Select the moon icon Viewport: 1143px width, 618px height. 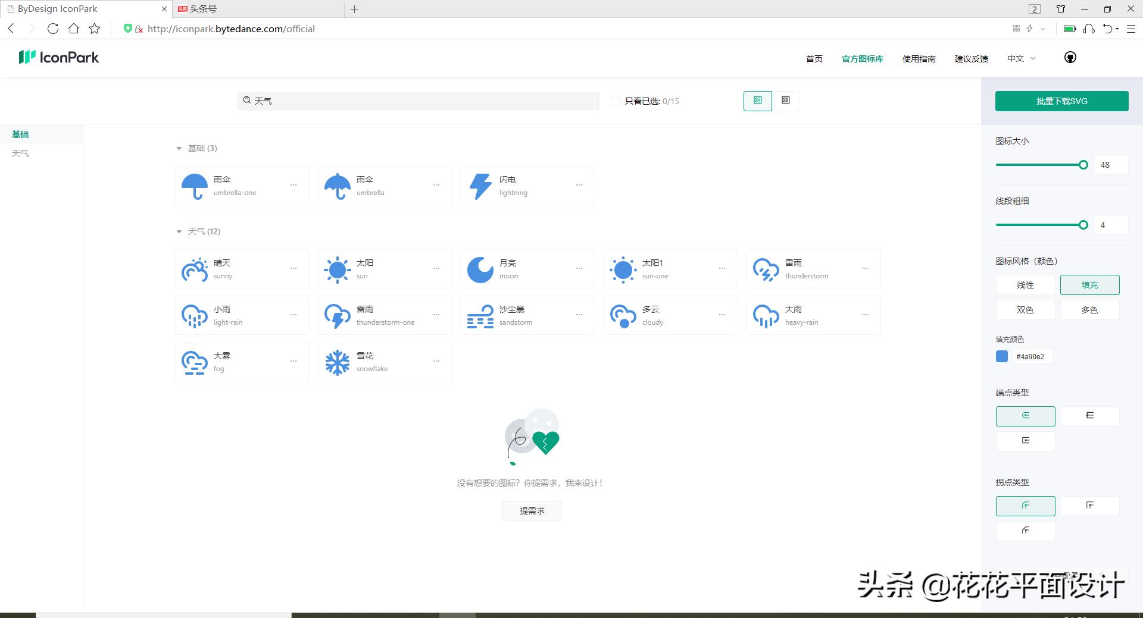click(x=480, y=269)
